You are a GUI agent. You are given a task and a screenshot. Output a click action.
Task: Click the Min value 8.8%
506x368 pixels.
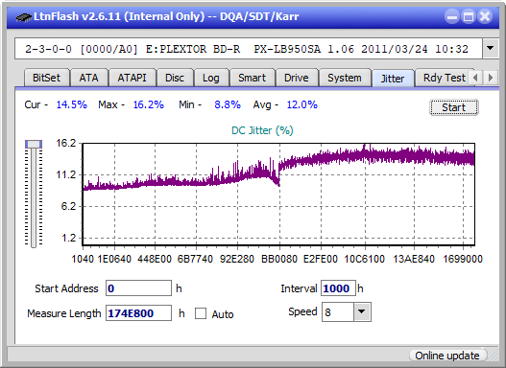click(x=228, y=104)
